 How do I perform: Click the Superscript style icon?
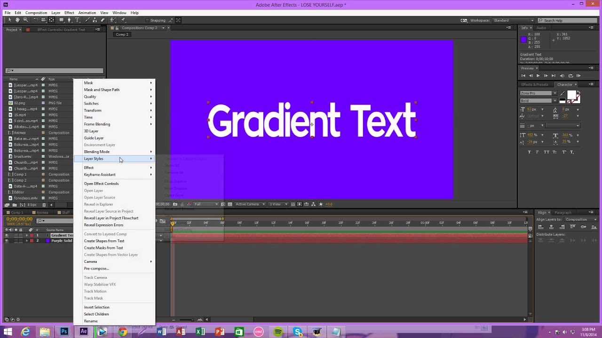563,152
